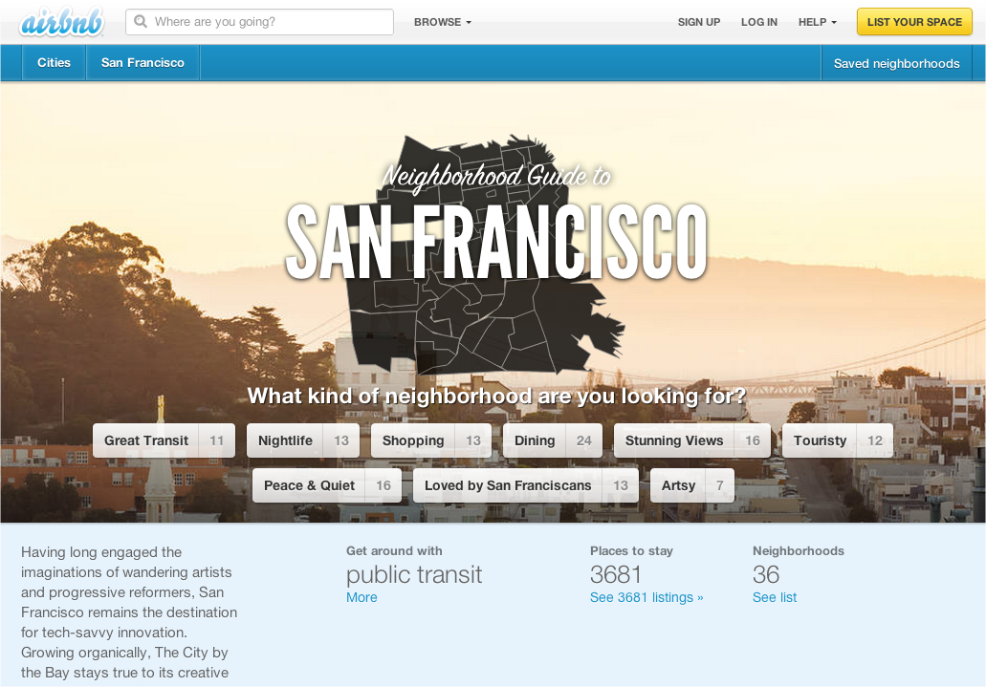Viewport: 986px width, 687px height.
Task: Focus the 'Where are you going?' search field
Action: pyautogui.click(x=260, y=22)
